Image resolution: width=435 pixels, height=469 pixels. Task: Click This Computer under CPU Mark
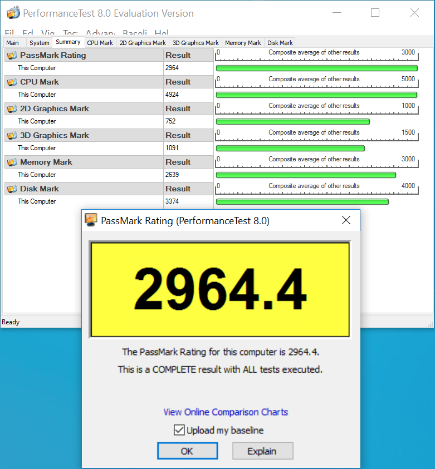(x=37, y=95)
